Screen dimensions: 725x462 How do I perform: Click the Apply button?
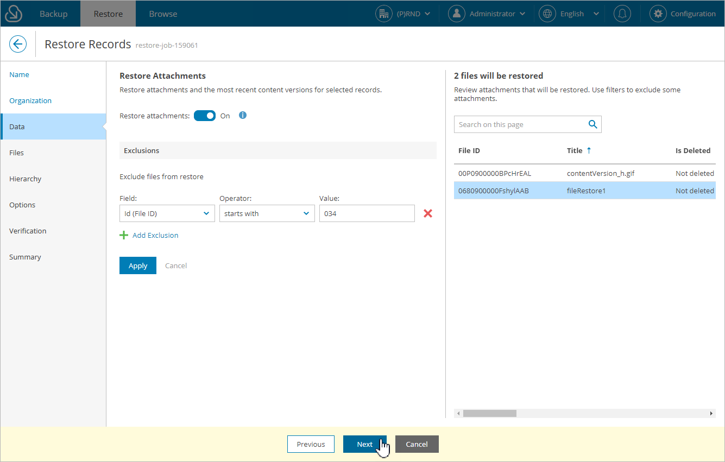coord(138,265)
